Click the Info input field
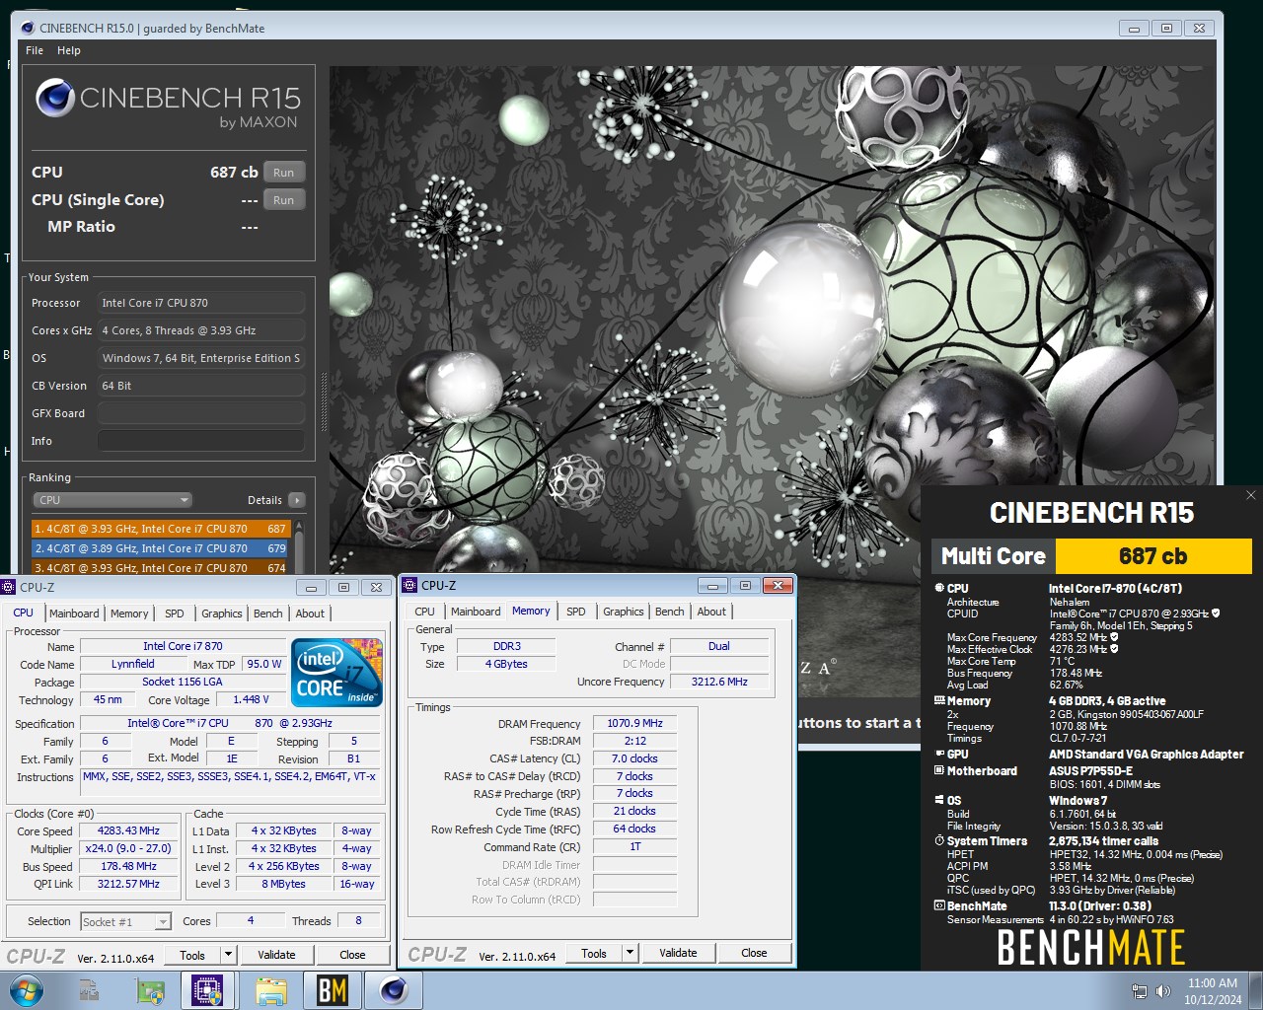1263x1010 pixels. point(200,441)
